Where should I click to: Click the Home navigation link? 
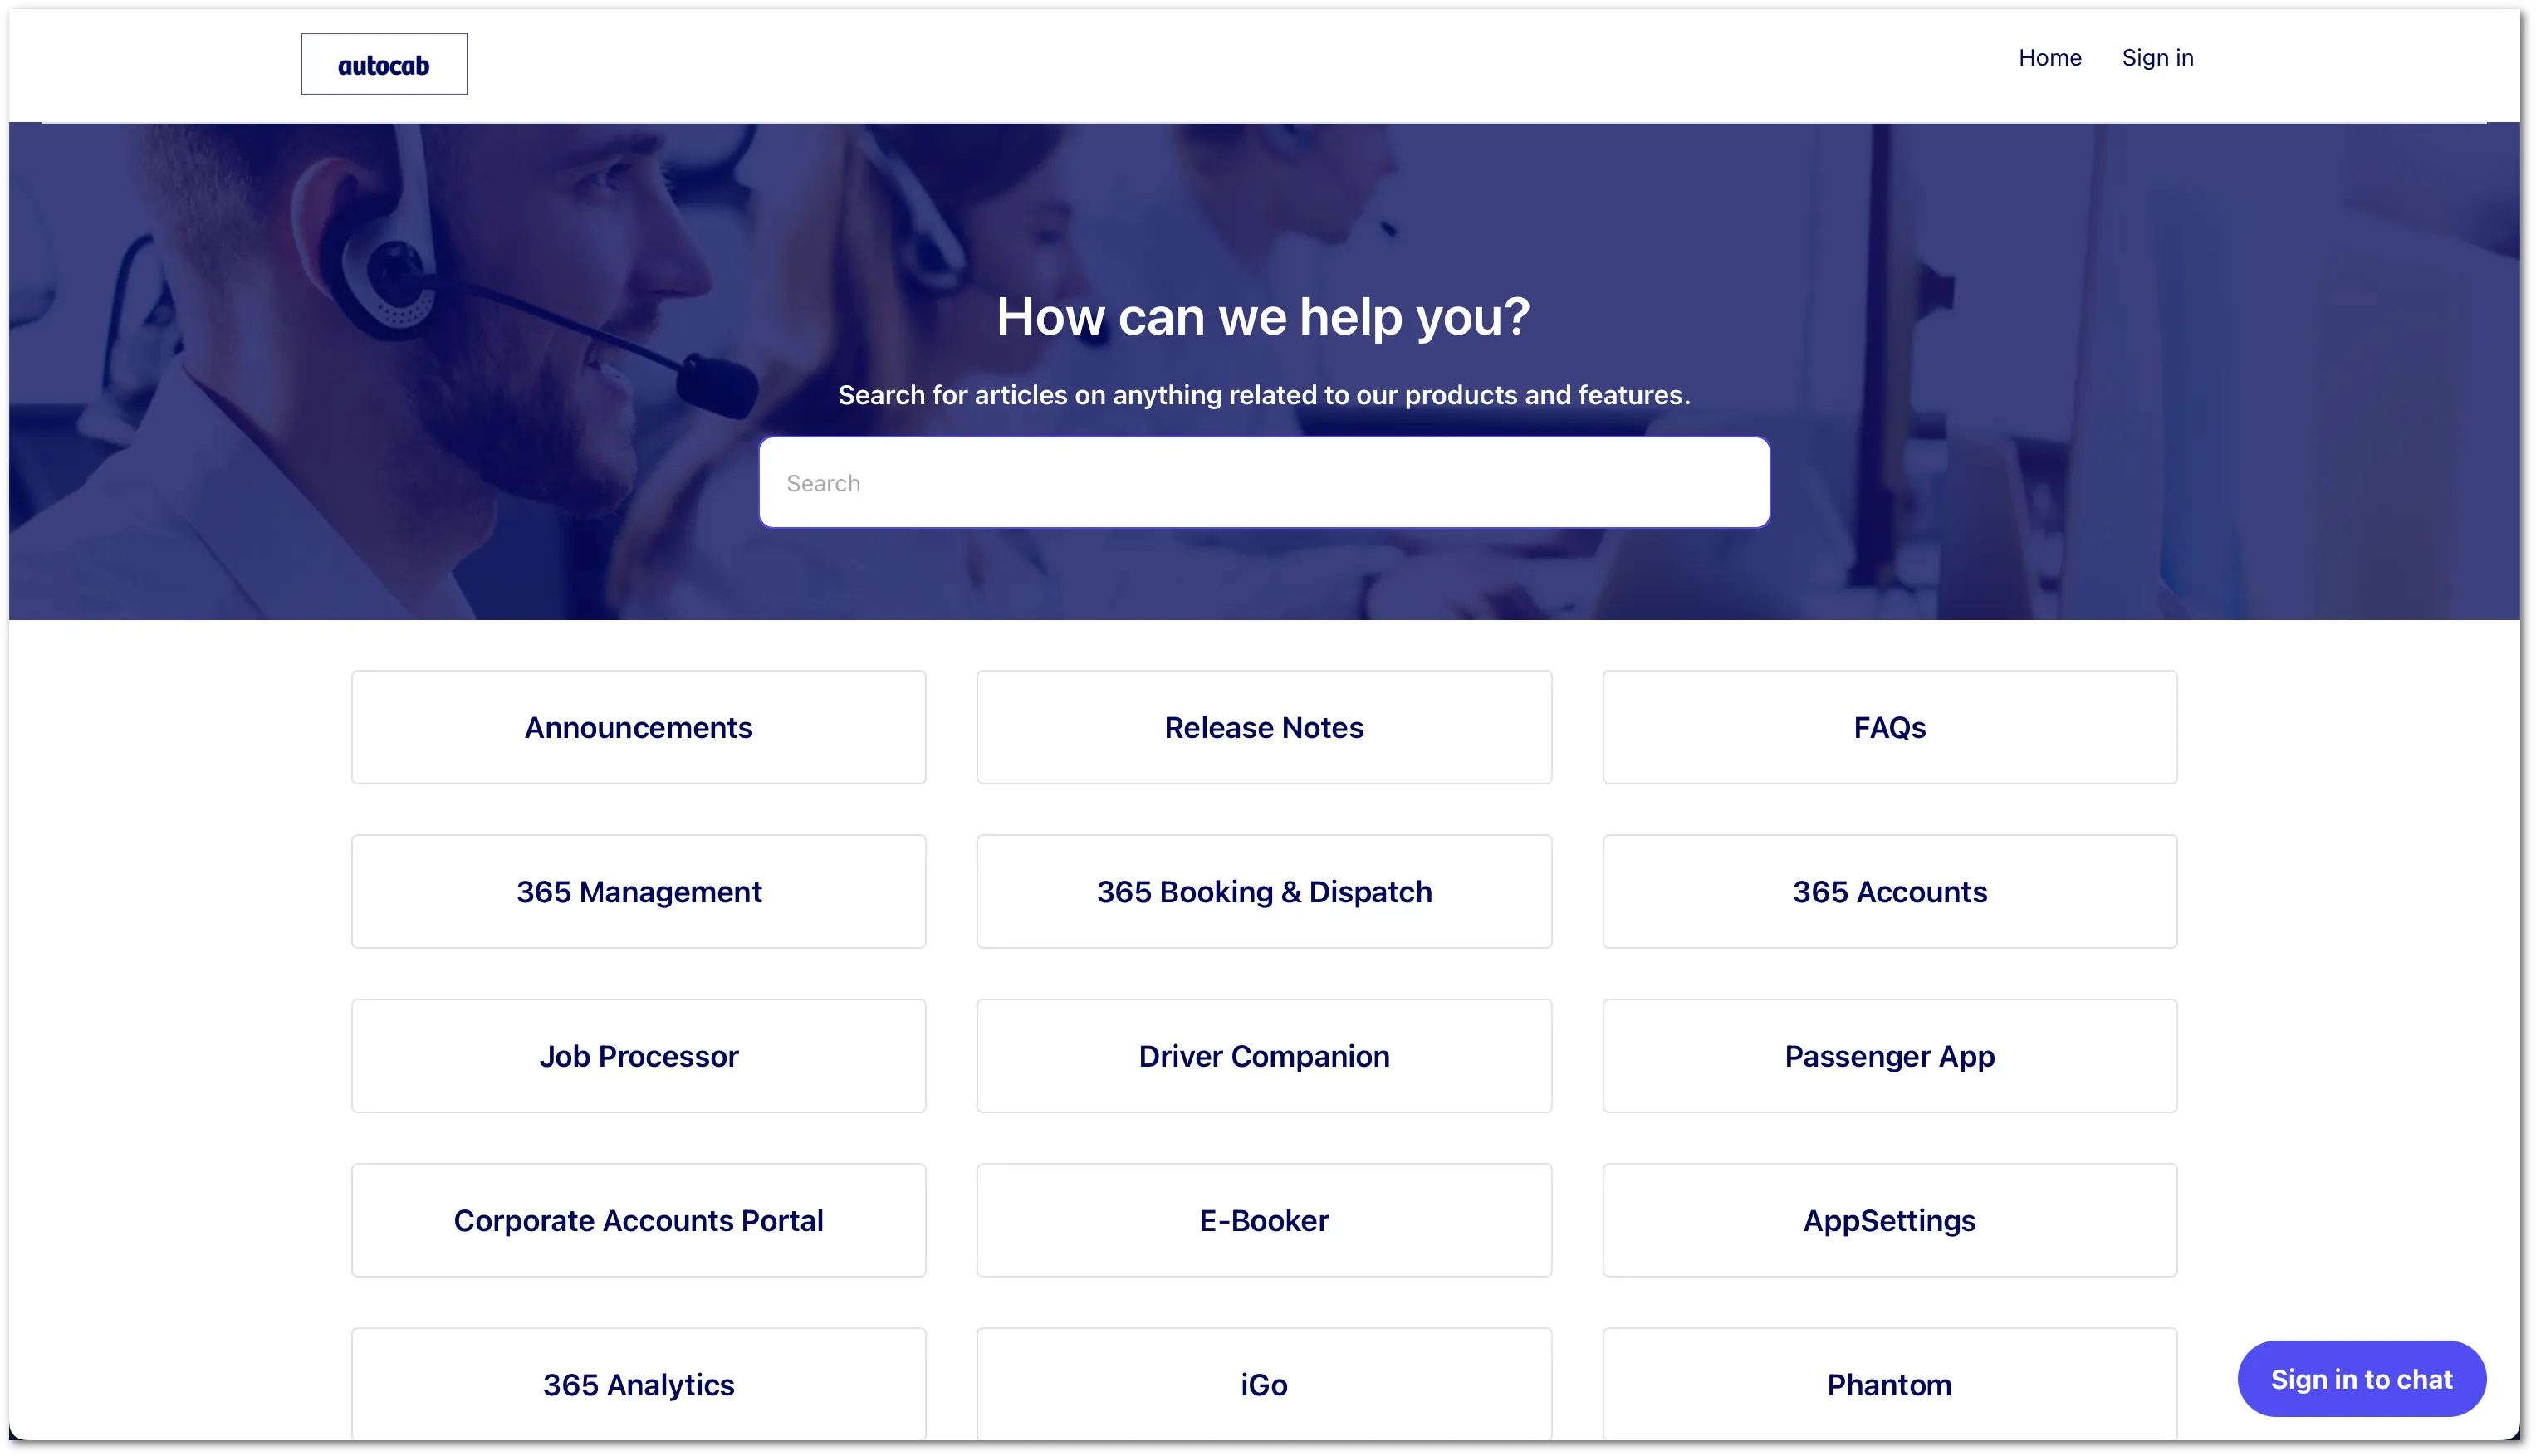2050,57
